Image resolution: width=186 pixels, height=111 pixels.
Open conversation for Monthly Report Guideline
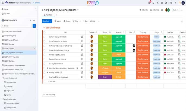(x=82, y=55)
